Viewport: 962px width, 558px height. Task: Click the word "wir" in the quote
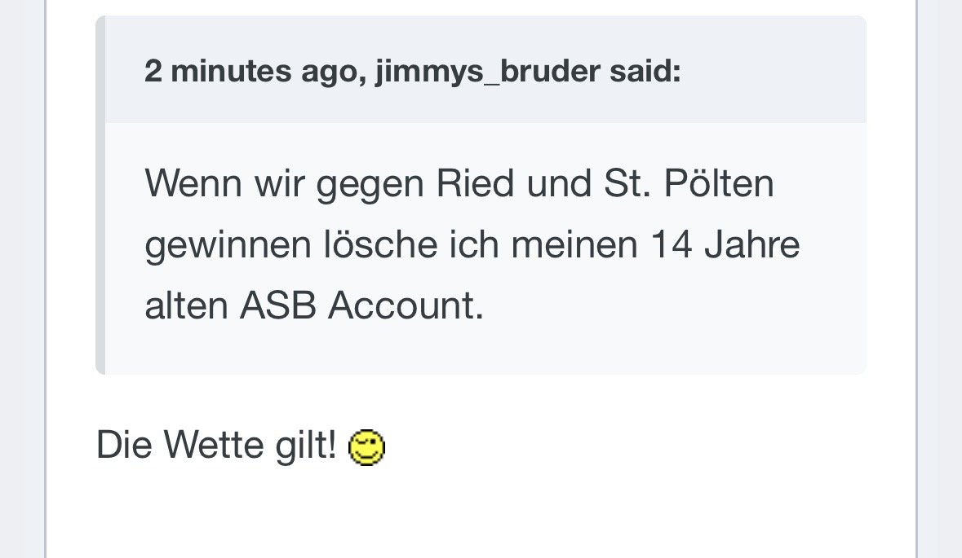point(277,185)
